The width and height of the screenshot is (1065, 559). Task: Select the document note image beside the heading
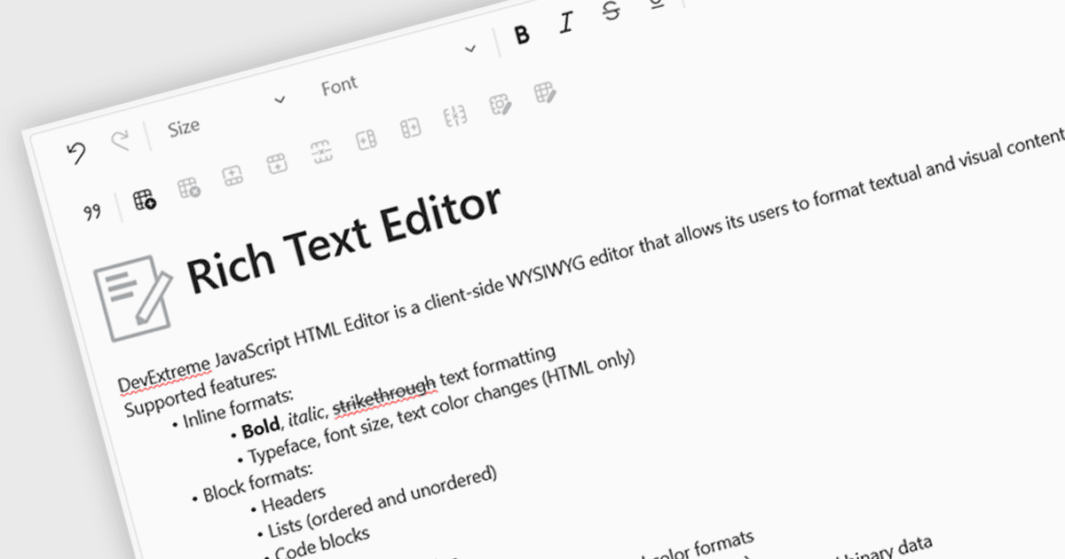point(133,296)
